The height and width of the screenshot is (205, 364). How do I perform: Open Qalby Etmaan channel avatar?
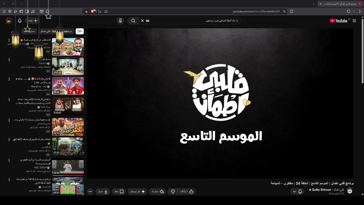tap(350, 191)
